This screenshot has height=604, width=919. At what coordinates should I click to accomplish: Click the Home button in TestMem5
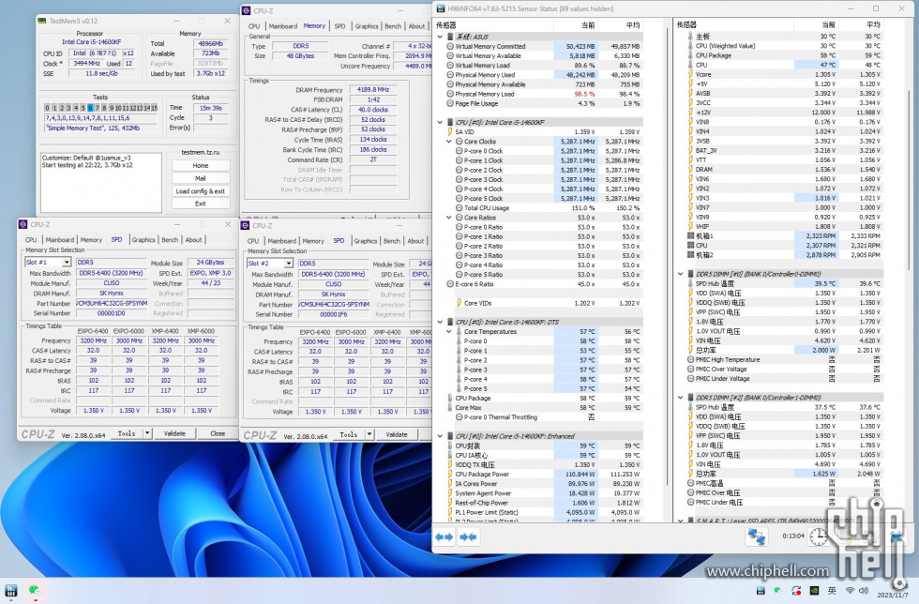tap(201, 165)
